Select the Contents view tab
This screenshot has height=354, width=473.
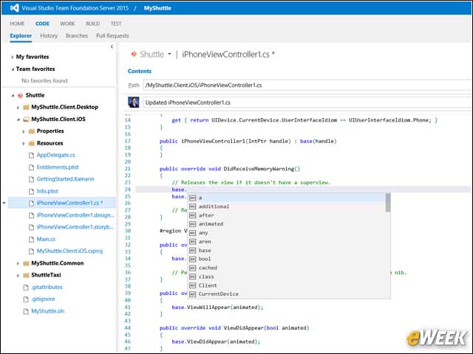(140, 71)
